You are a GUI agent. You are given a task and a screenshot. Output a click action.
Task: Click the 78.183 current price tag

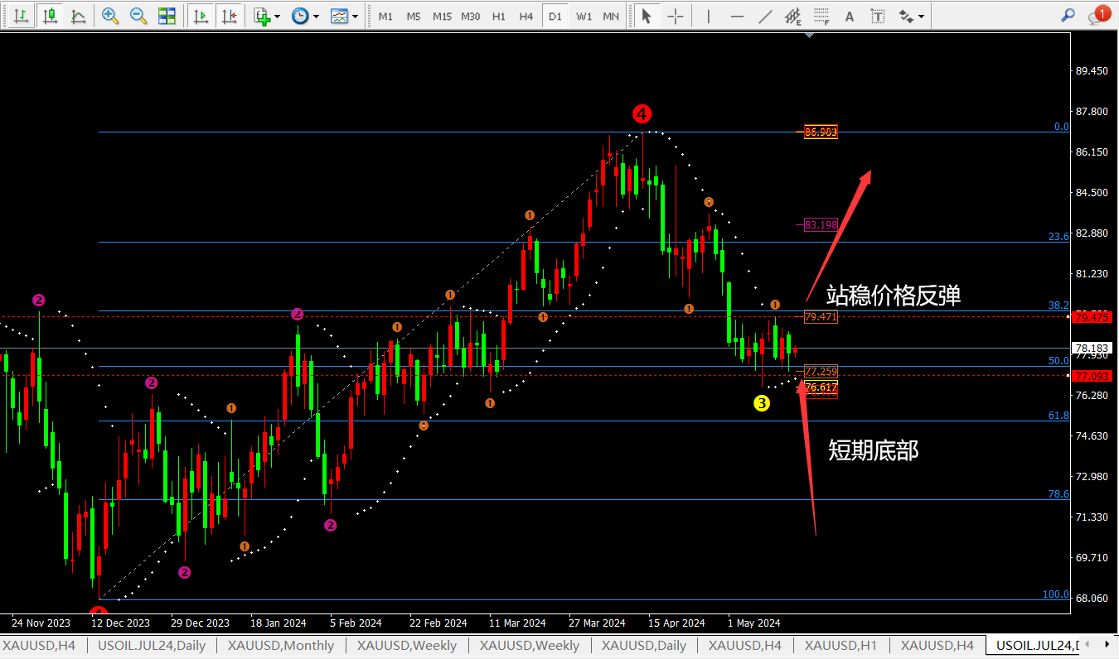click(x=1091, y=349)
